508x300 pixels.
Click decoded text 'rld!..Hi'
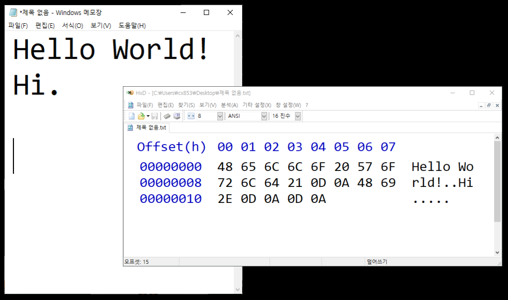[442, 183]
